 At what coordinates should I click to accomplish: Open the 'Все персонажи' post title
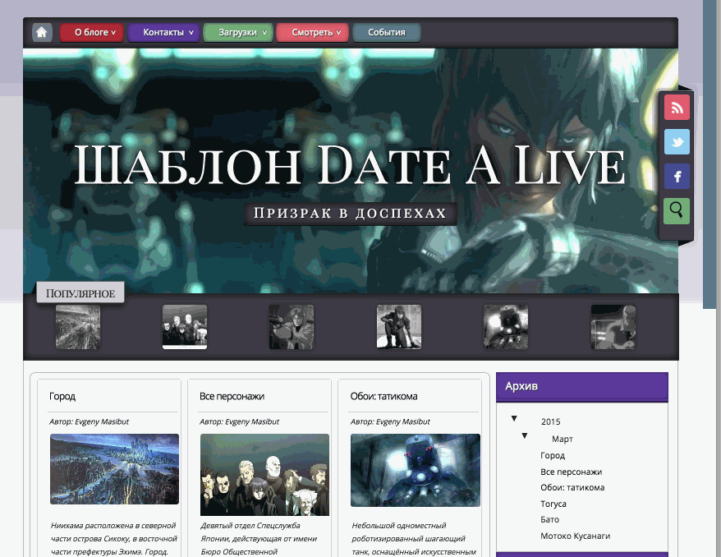point(232,396)
